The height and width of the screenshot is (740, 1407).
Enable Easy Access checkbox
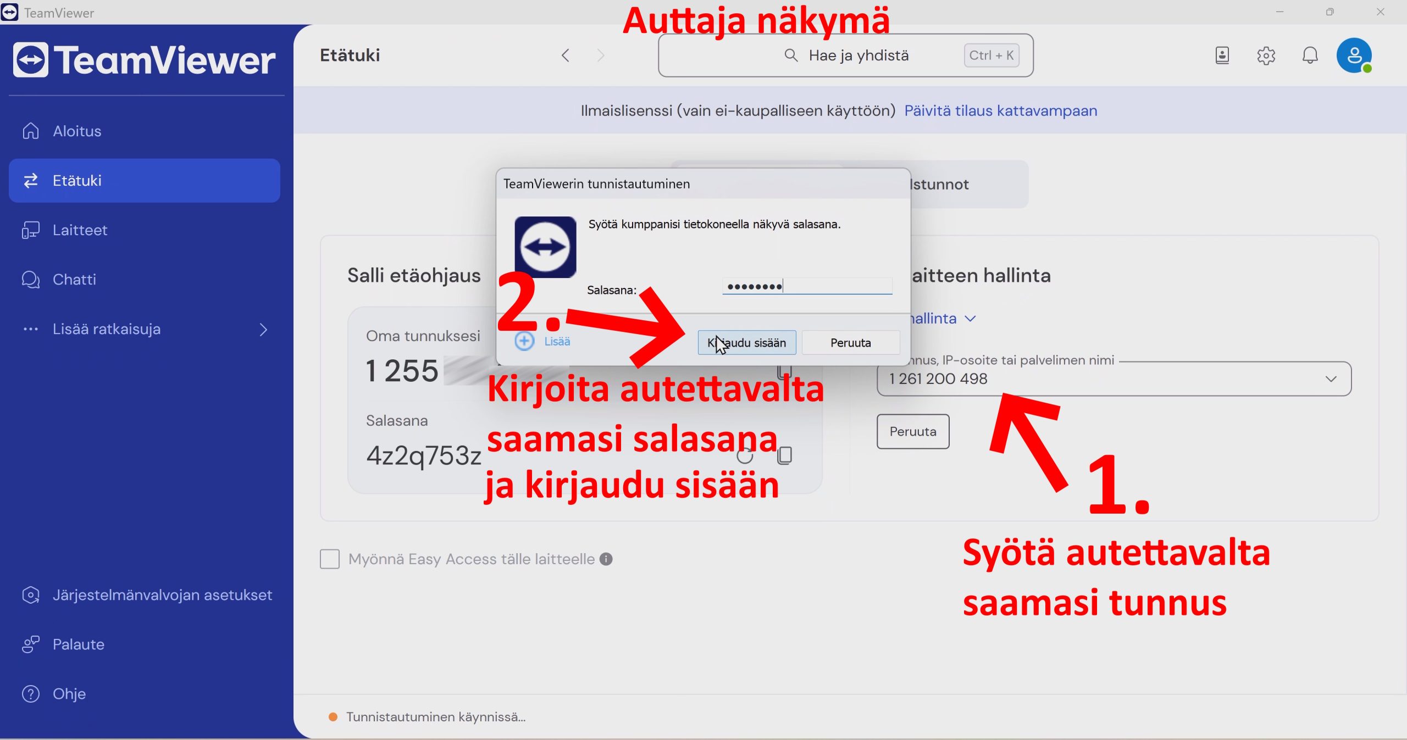(x=330, y=559)
